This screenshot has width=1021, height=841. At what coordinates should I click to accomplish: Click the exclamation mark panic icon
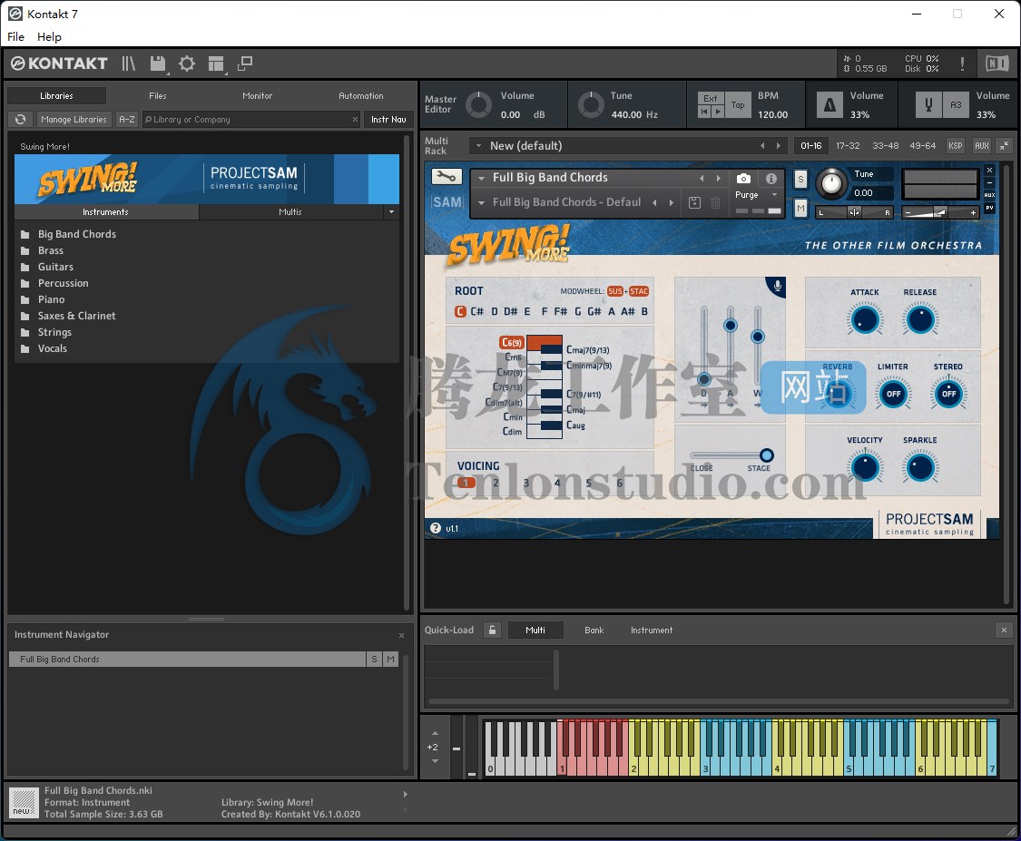962,64
